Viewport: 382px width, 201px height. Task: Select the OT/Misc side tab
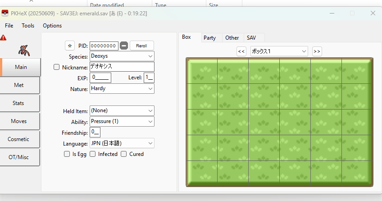(x=19, y=157)
